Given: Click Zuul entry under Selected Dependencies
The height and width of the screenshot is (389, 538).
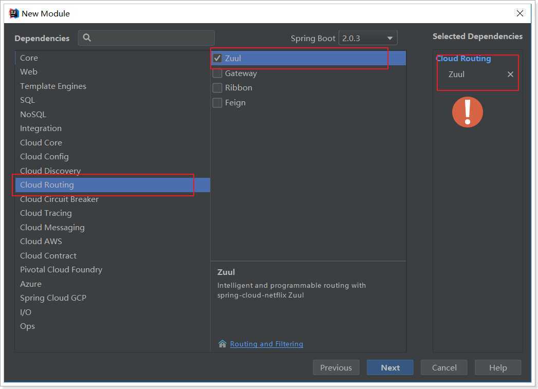Looking at the screenshot, I should pos(456,74).
